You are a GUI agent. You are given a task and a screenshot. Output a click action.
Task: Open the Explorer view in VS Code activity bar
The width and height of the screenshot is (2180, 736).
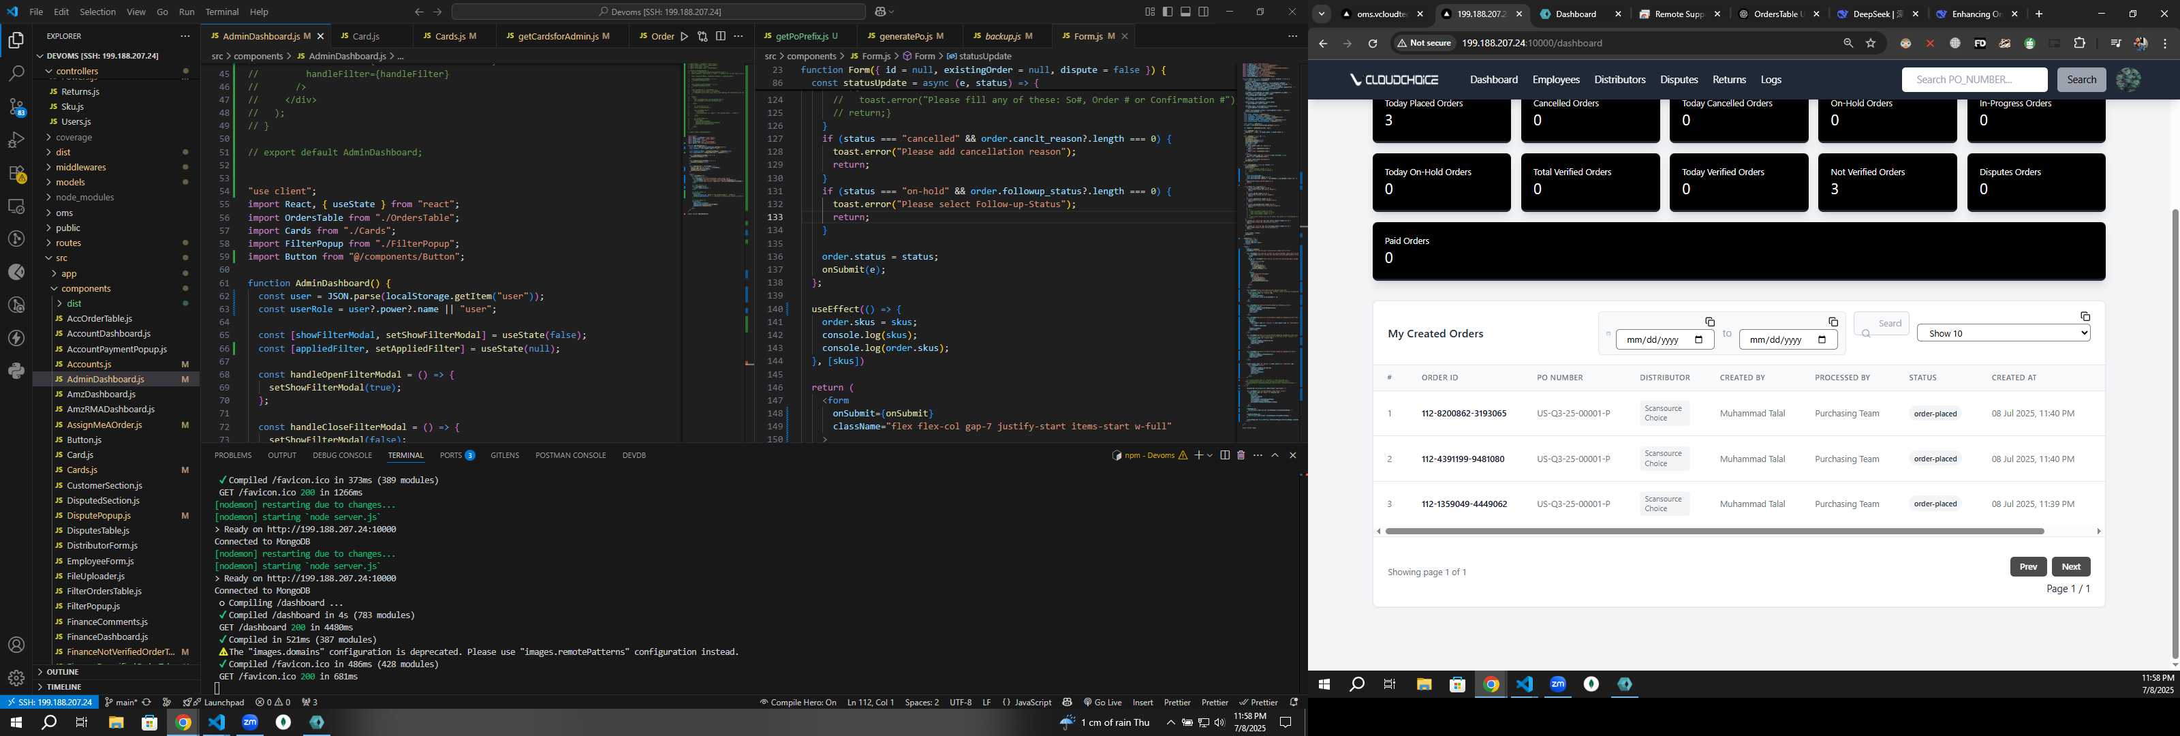coord(16,41)
